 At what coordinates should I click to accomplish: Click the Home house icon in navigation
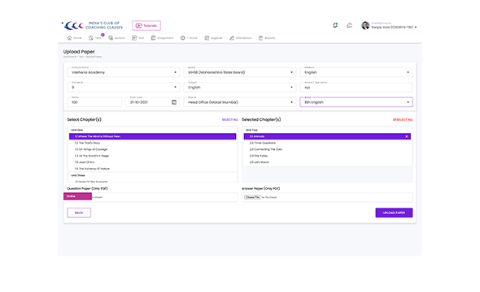(x=69, y=38)
